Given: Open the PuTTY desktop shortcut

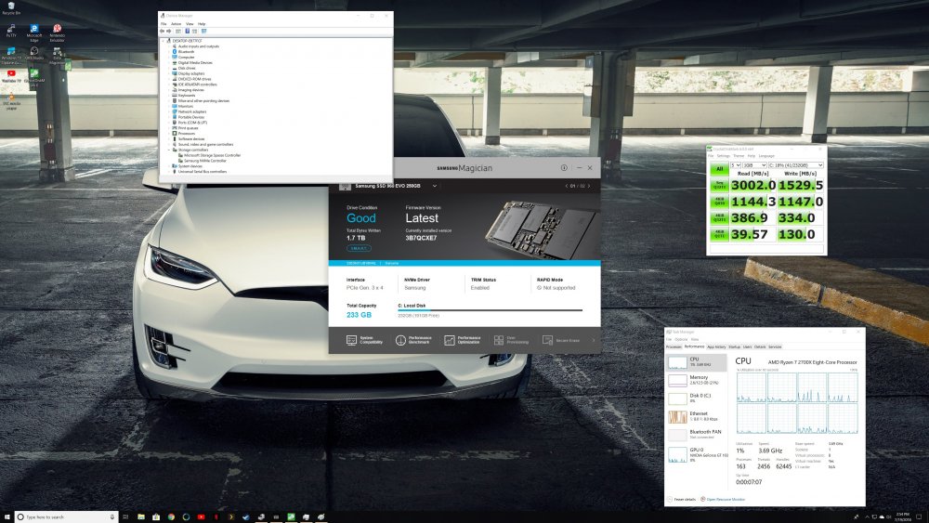Looking at the screenshot, I should [10, 31].
